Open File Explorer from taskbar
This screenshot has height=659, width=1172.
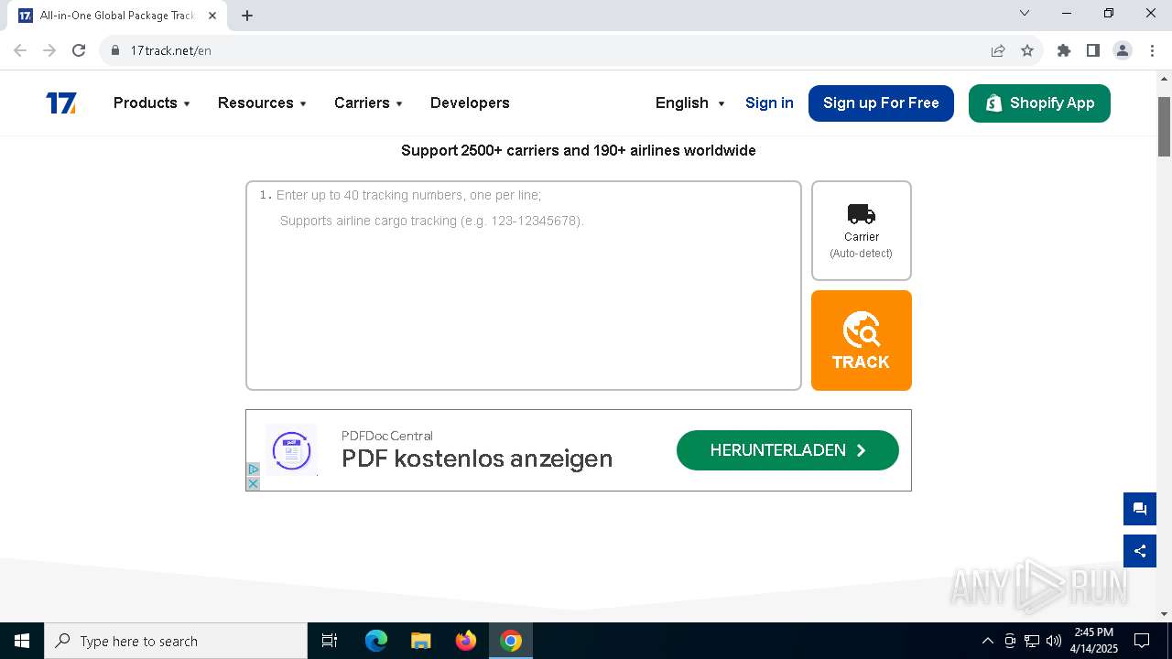pyautogui.click(x=420, y=641)
